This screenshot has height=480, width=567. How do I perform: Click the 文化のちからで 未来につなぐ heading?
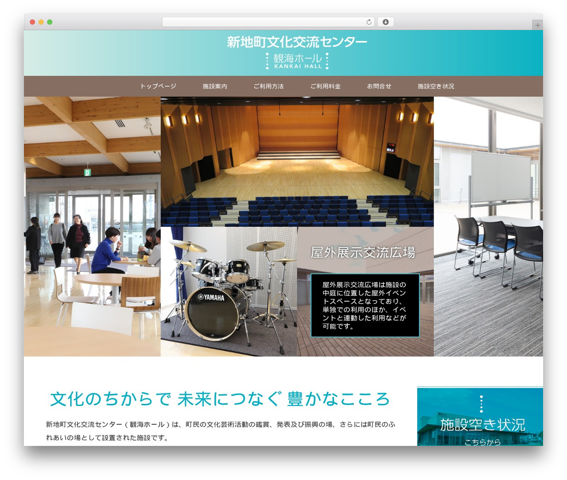[220, 399]
